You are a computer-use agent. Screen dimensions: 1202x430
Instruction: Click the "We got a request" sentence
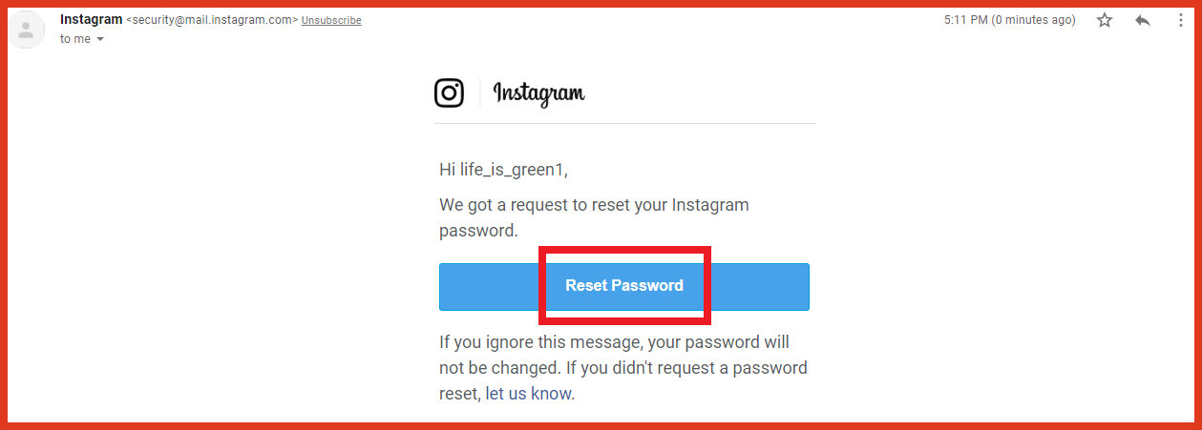[x=594, y=217]
